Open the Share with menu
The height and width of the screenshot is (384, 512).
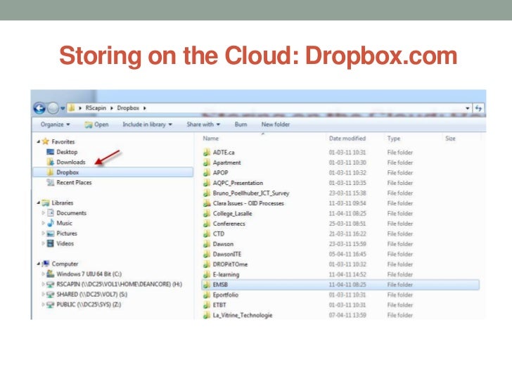pos(203,124)
